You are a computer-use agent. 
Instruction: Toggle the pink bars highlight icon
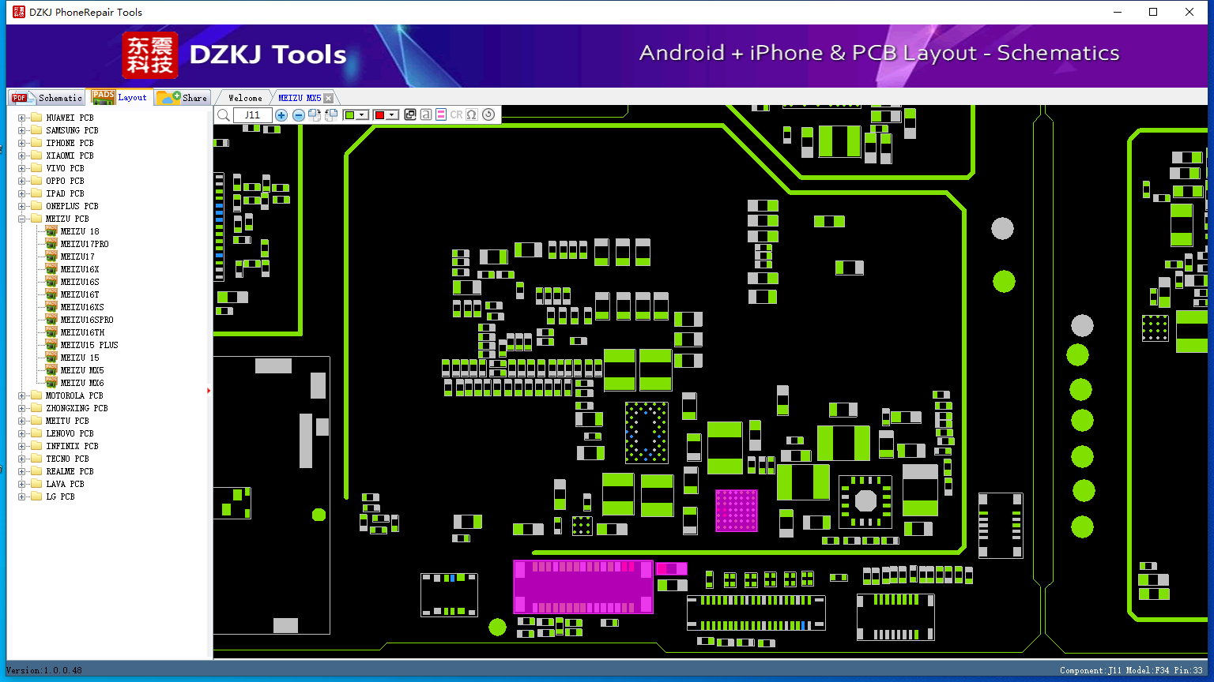(x=441, y=115)
